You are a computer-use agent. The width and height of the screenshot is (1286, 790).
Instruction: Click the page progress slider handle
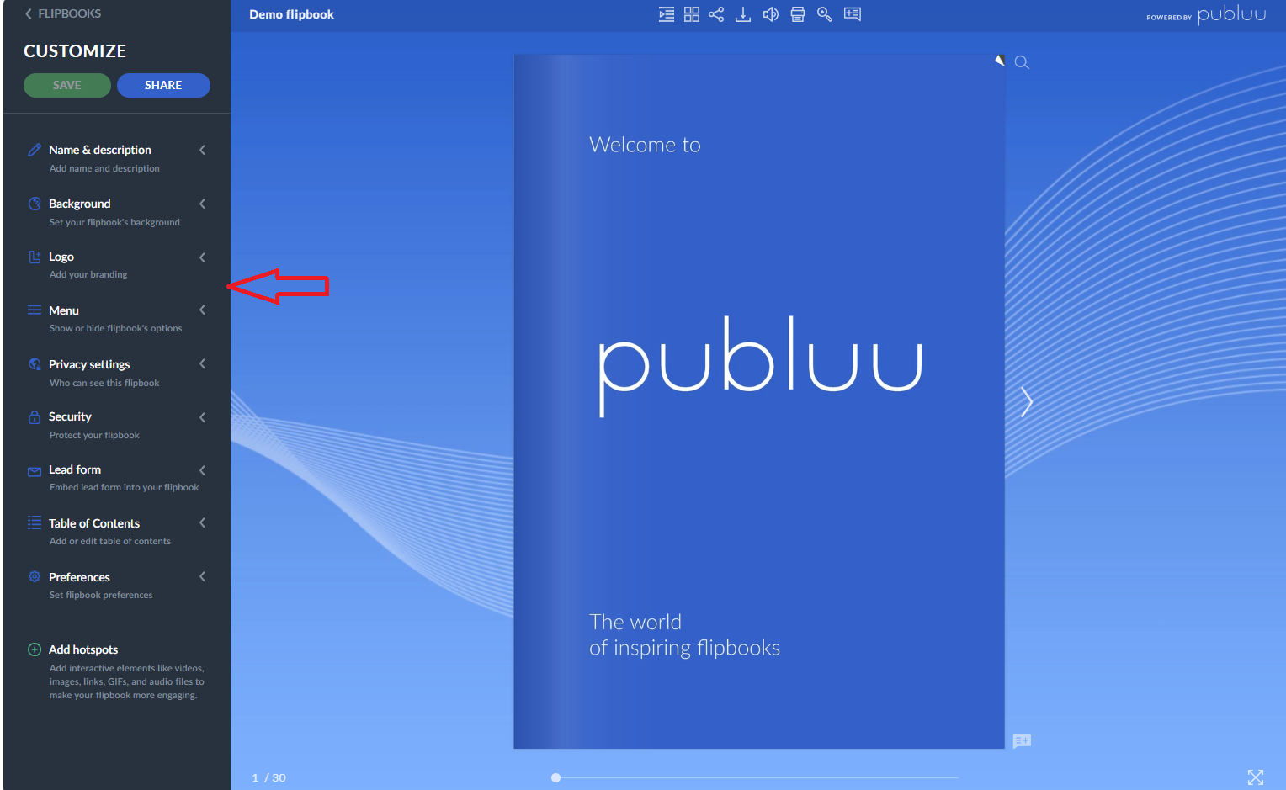click(x=555, y=777)
